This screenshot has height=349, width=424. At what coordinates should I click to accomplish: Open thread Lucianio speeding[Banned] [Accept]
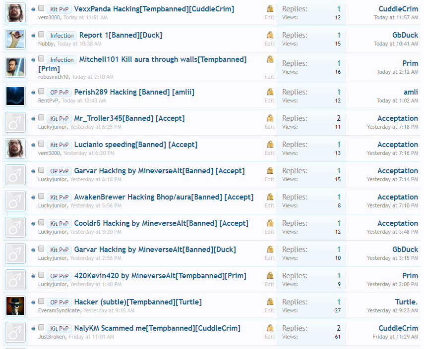point(136,145)
